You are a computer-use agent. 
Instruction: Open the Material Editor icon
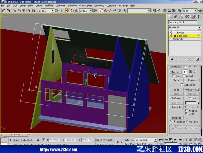[174, 10]
